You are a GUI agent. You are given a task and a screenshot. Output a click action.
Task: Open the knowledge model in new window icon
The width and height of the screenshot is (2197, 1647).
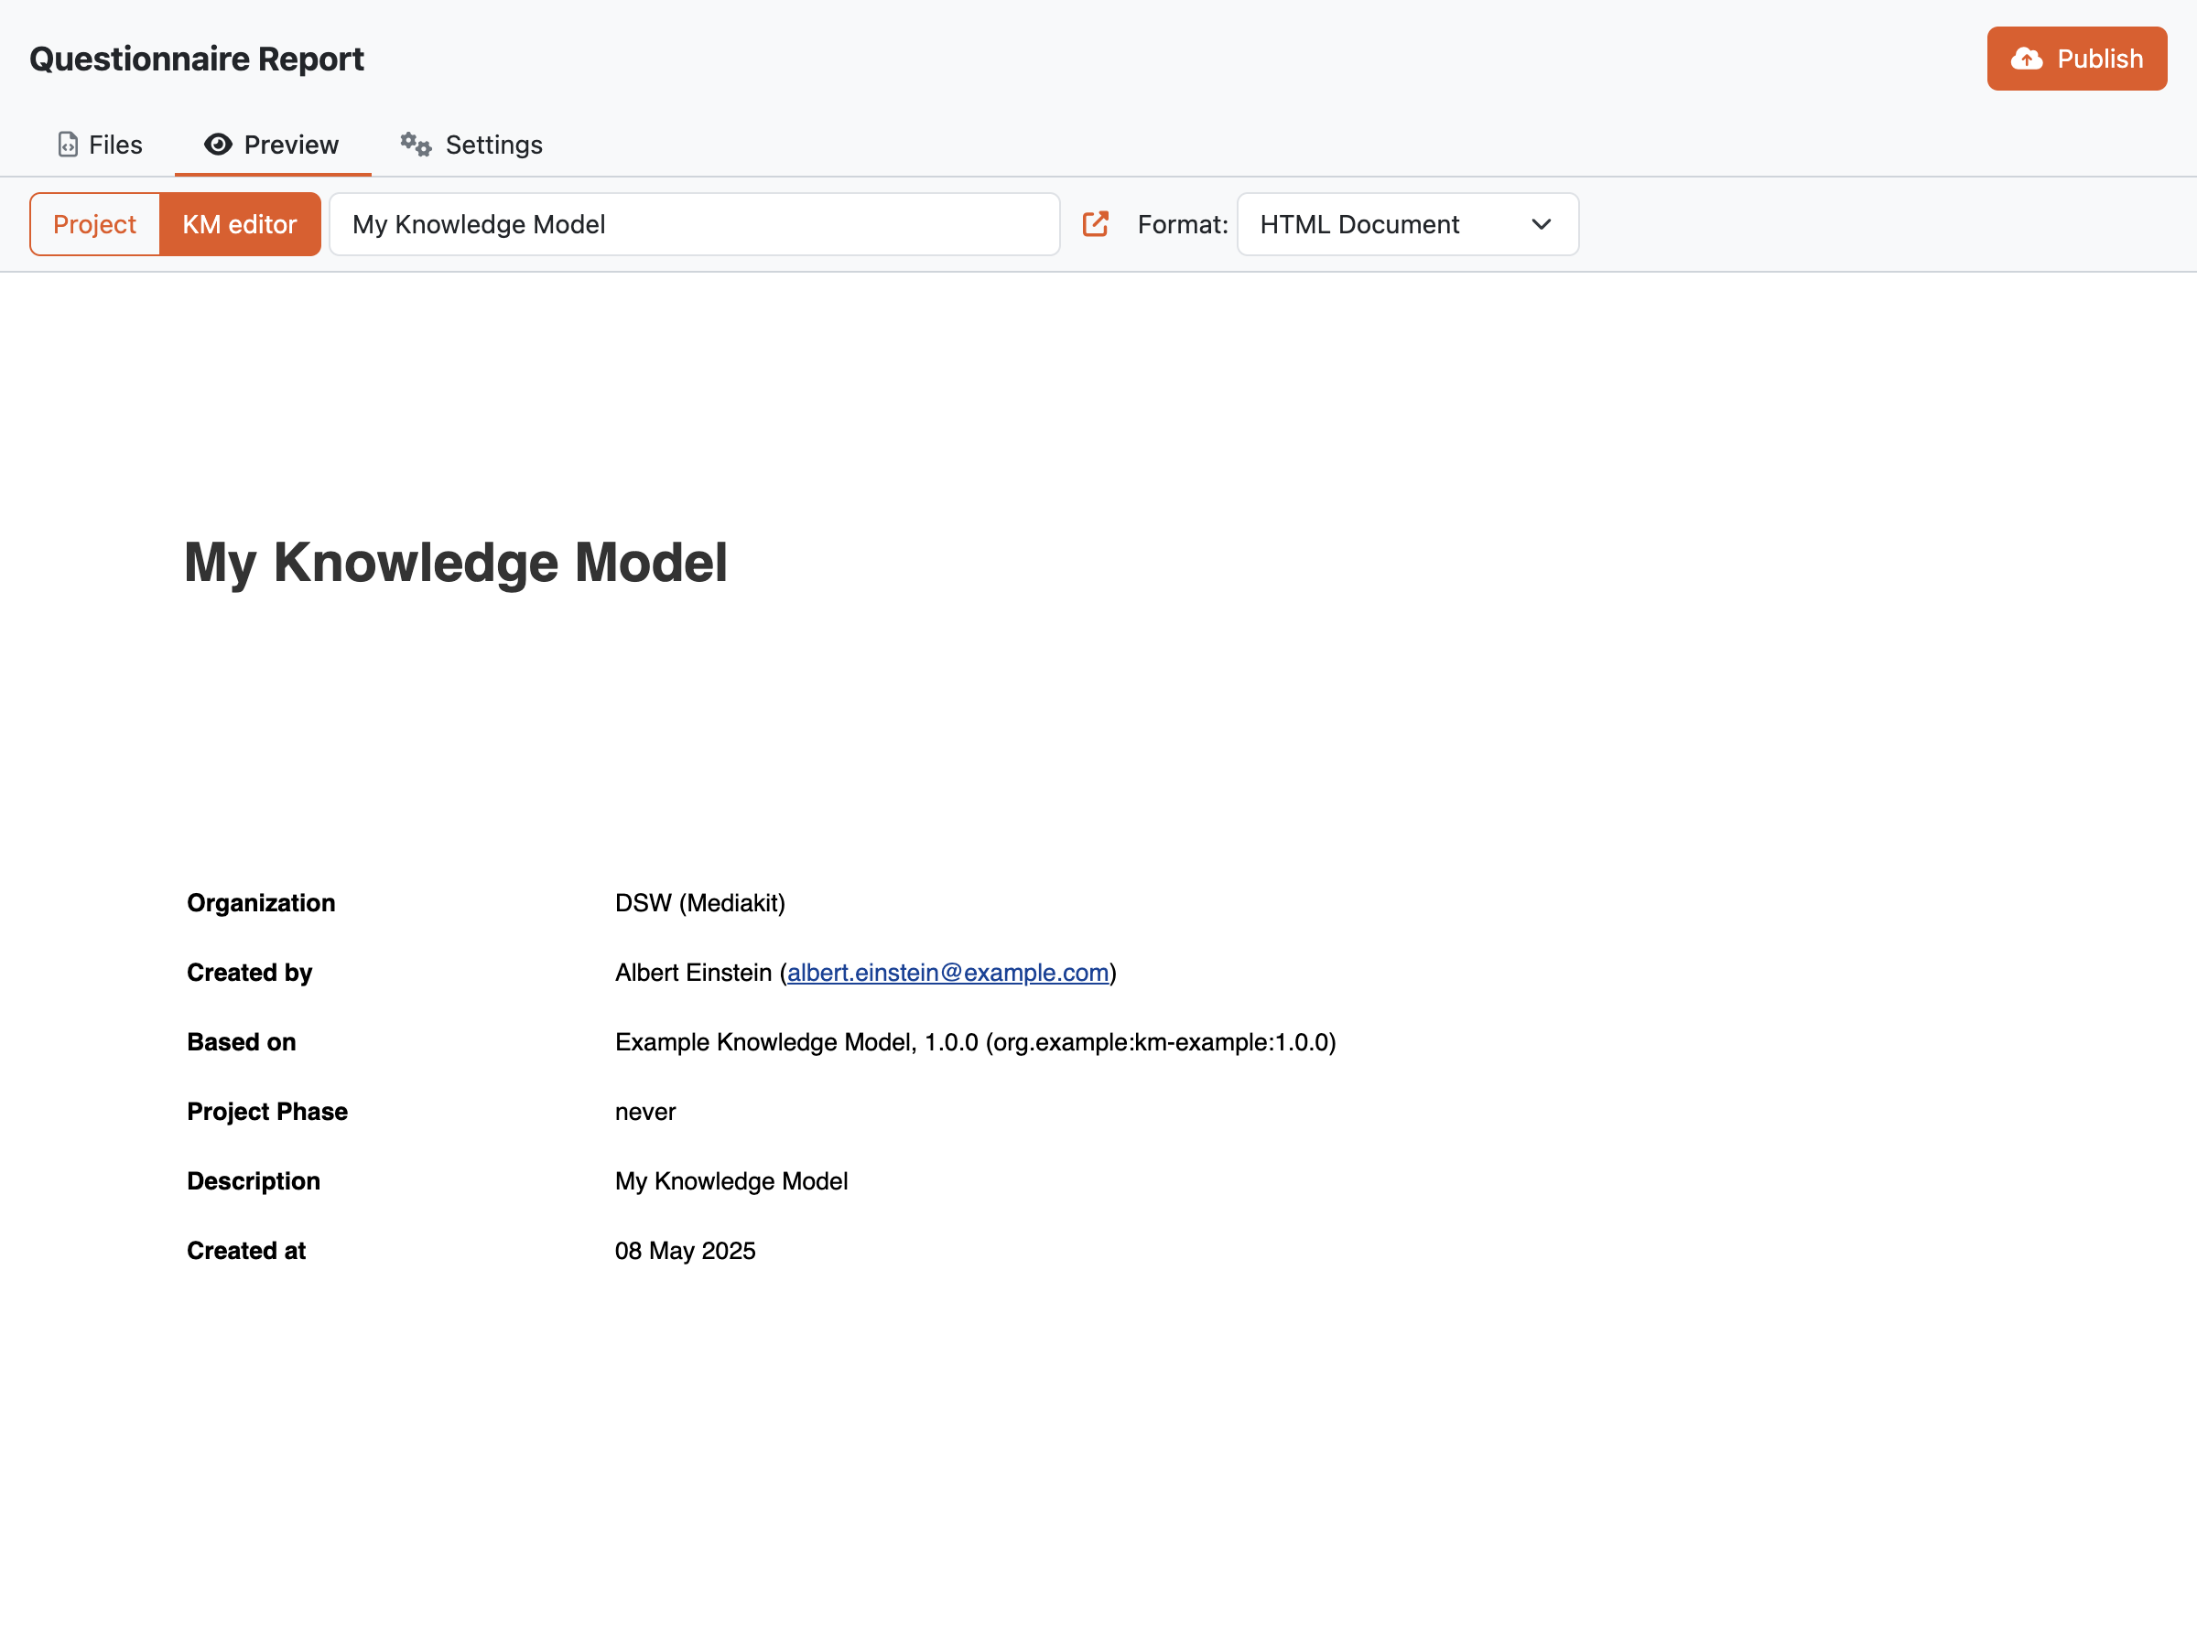pyautogui.click(x=1096, y=224)
